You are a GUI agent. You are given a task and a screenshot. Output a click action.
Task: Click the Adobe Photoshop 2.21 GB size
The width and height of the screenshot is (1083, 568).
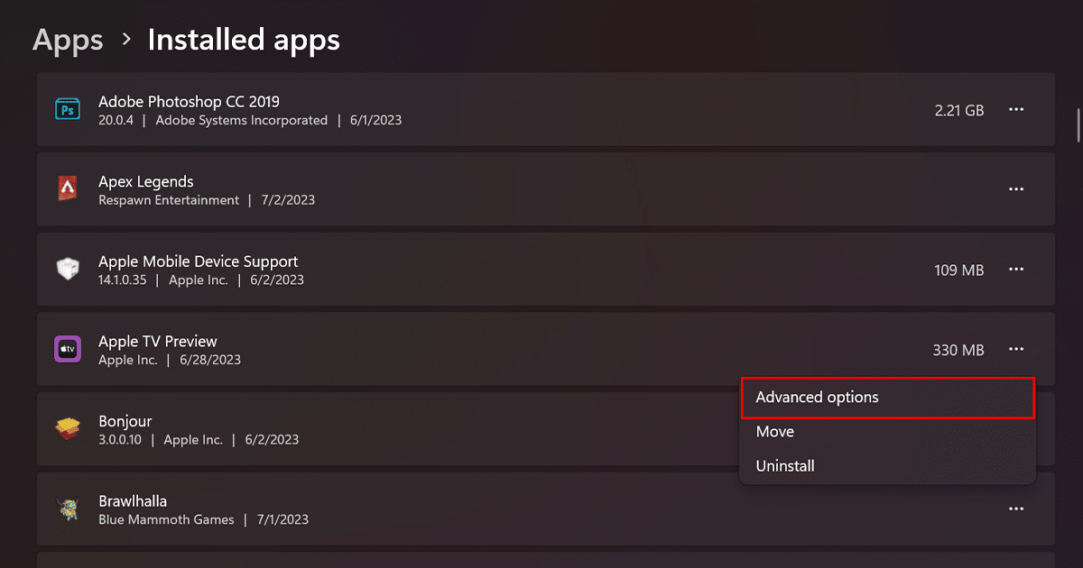(x=959, y=110)
